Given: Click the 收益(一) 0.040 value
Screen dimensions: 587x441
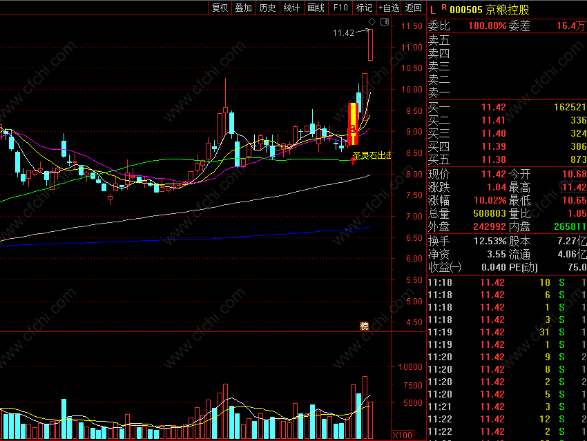Looking at the screenshot, I should click(x=493, y=268).
